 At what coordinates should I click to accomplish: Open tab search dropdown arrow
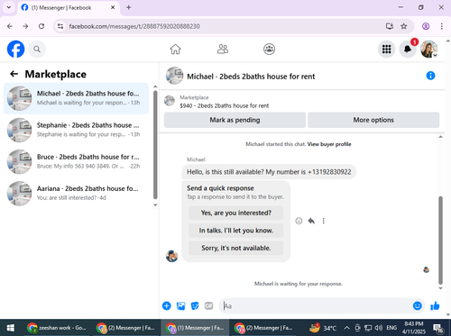(9, 7)
